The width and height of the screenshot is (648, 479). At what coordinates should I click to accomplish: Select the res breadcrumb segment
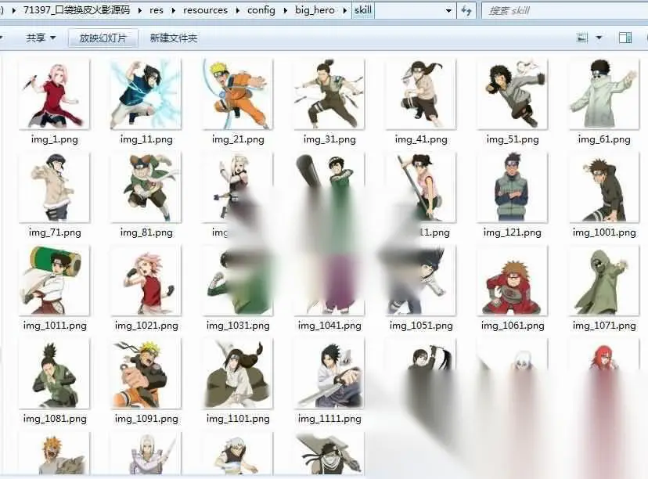pyautogui.click(x=157, y=10)
